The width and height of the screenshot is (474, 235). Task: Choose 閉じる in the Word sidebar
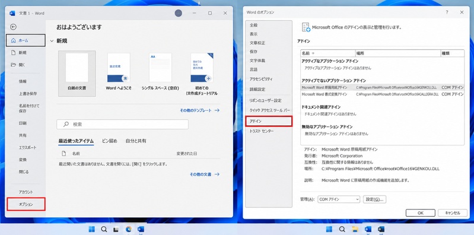[x=24, y=172]
